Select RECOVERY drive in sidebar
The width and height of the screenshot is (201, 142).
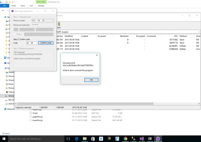pyautogui.click(x=10, y=100)
